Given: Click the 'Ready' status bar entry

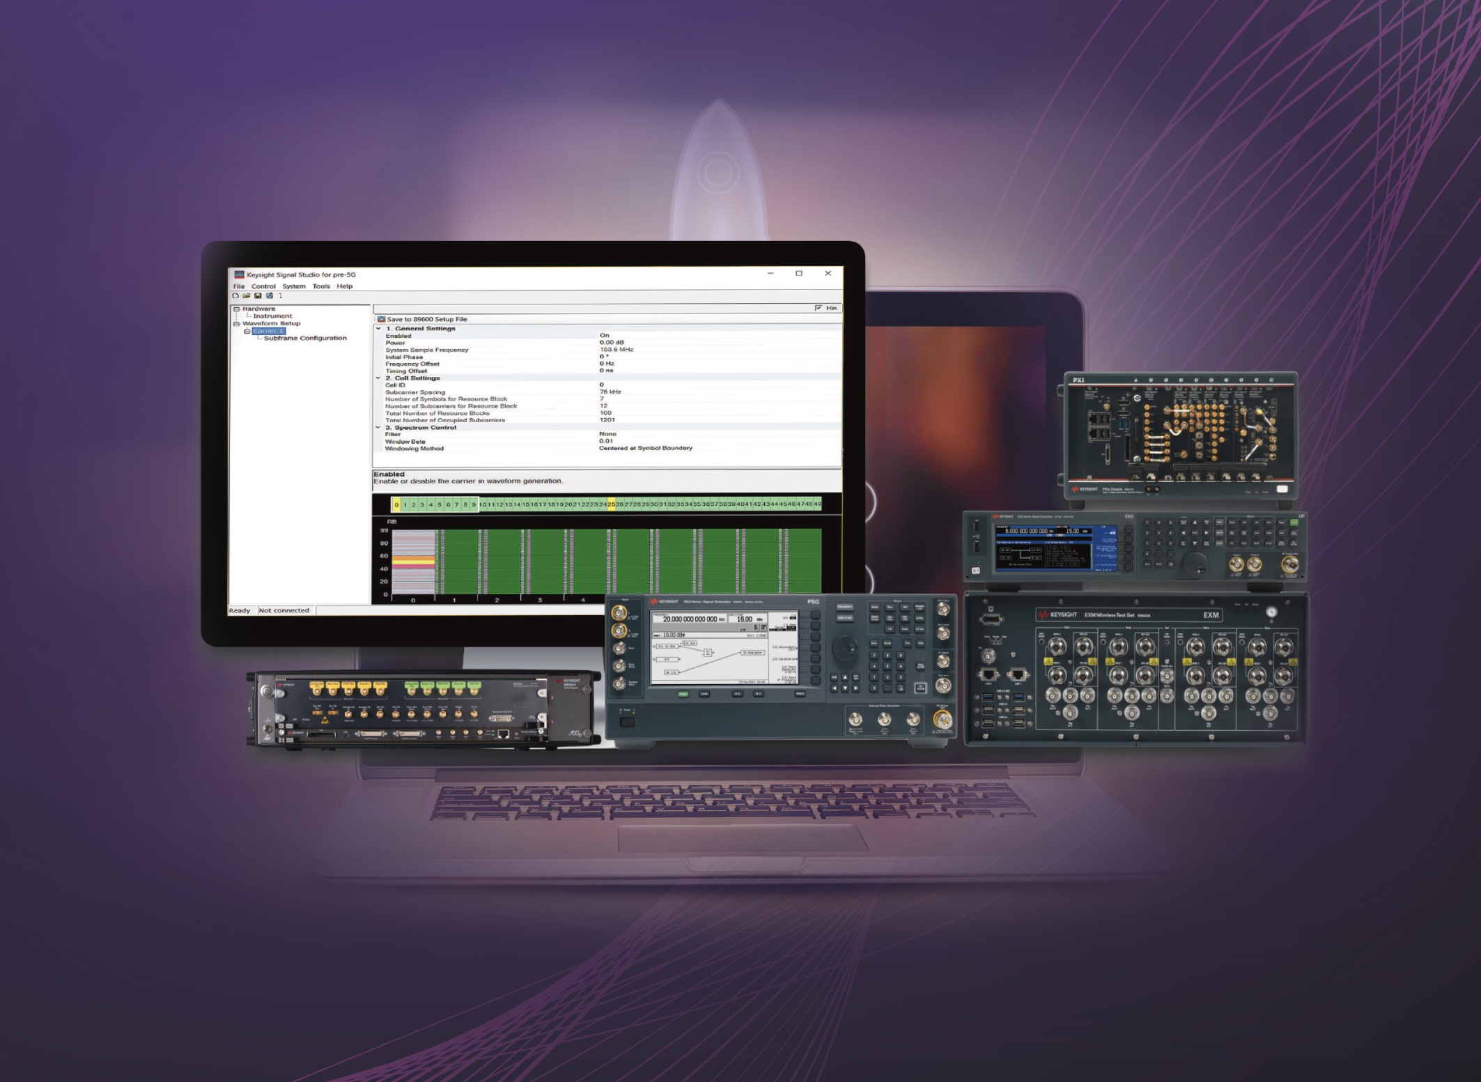Looking at the screenshot, I should tap(239, 610).
